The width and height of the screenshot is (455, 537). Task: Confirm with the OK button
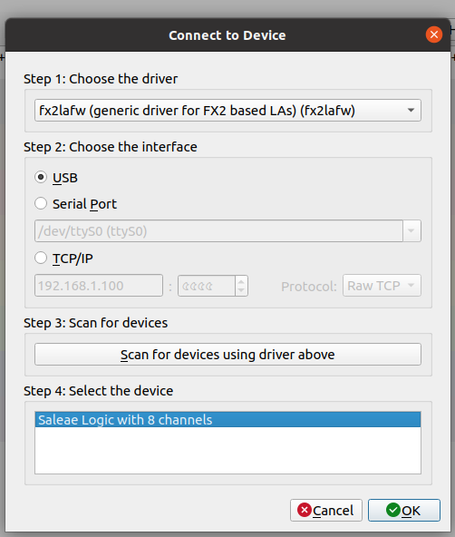[x=404, y=511]
